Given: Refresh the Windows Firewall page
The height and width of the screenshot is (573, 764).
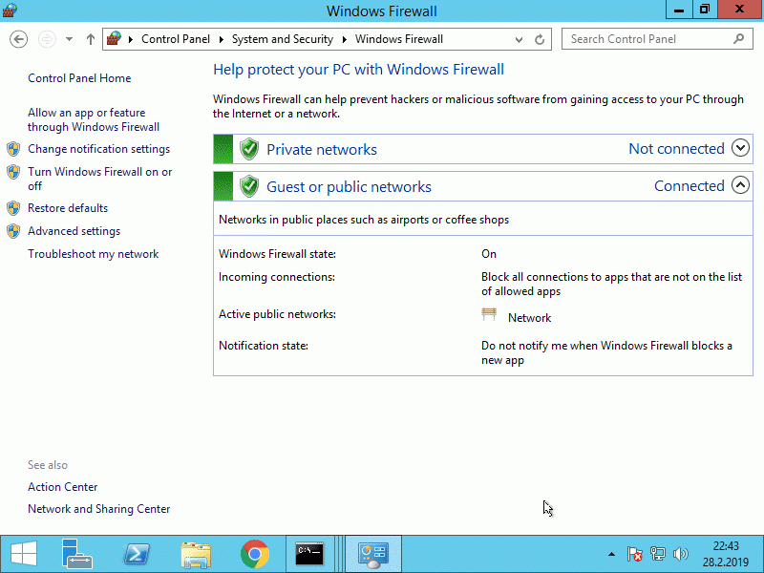Looking at the screenshot, I should (x=540, y=39).
